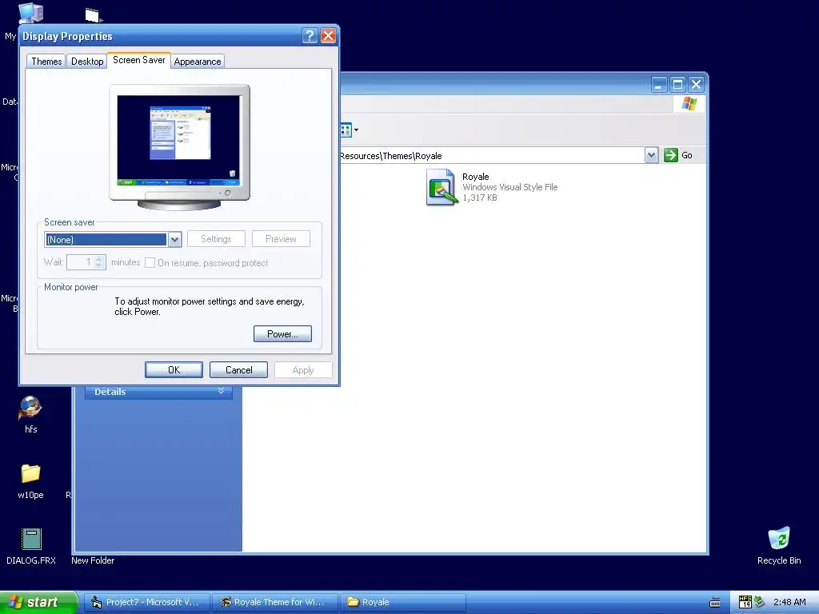
Task: Click Cancel in Display Properties
Action: pos(238,369)
